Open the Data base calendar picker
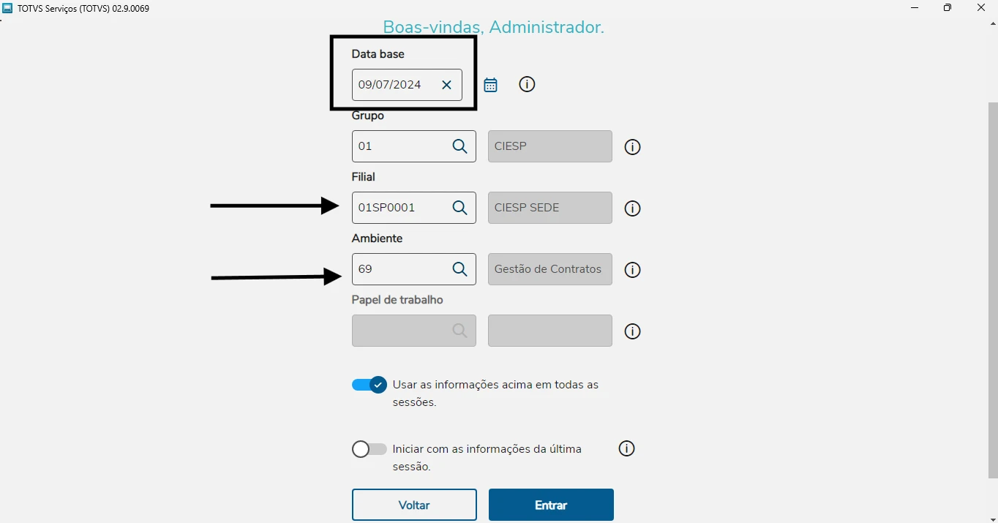Image resolution: width=998 pixels, height=523 pixels. [490, 84]
